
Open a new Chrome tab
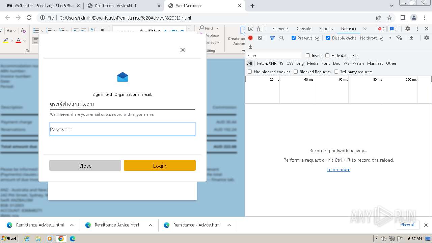(252, 6)
